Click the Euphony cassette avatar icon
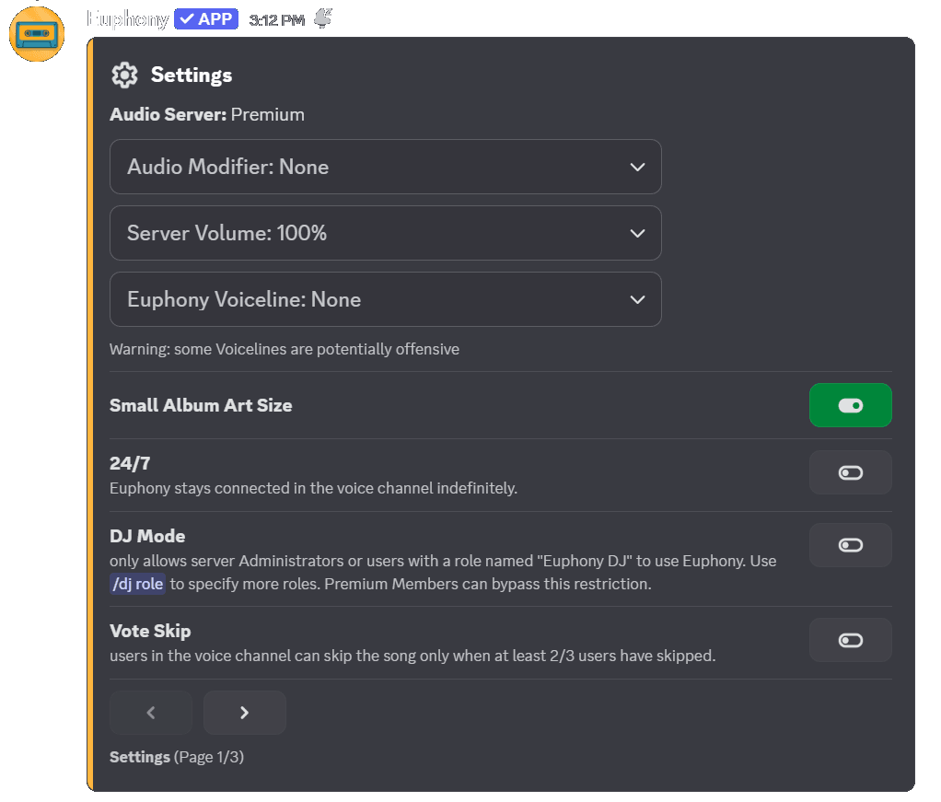 pos(37,34)
